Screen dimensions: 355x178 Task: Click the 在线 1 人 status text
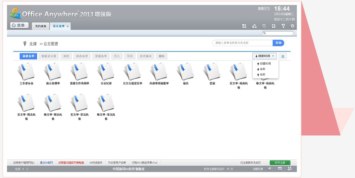[21, 169]
